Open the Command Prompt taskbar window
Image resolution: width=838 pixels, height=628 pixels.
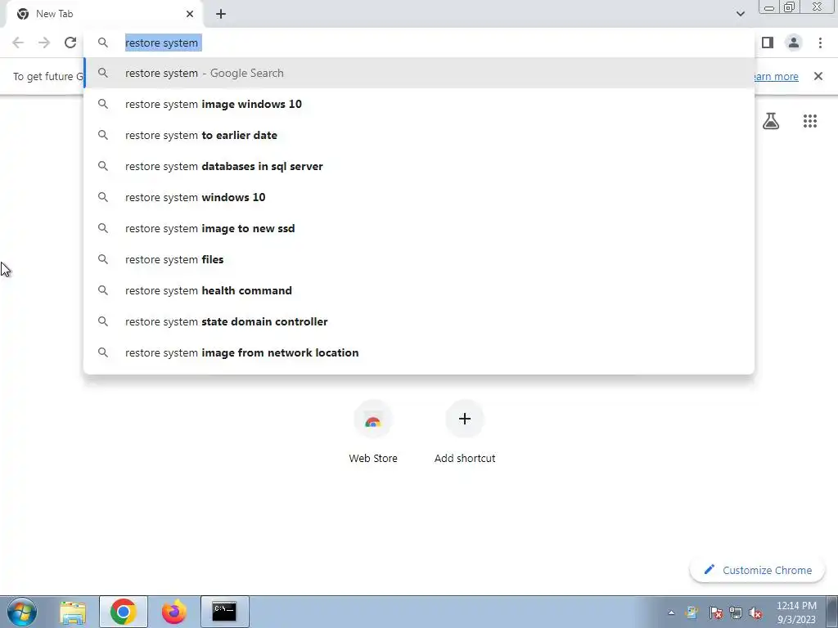224,612
